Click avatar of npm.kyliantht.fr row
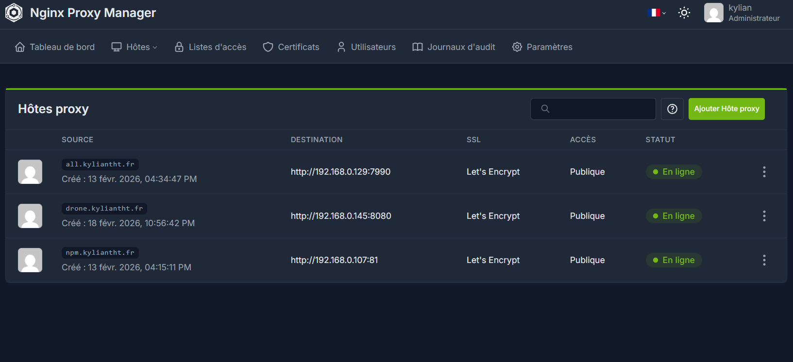The height and width of the screenshot is (362, 793). pyautogui.click(x=30, y=260)
